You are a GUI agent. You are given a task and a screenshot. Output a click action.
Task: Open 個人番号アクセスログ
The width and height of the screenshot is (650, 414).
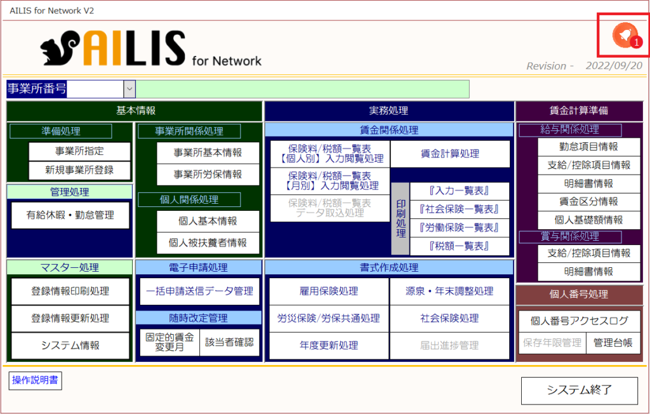[x=580, y=321]
